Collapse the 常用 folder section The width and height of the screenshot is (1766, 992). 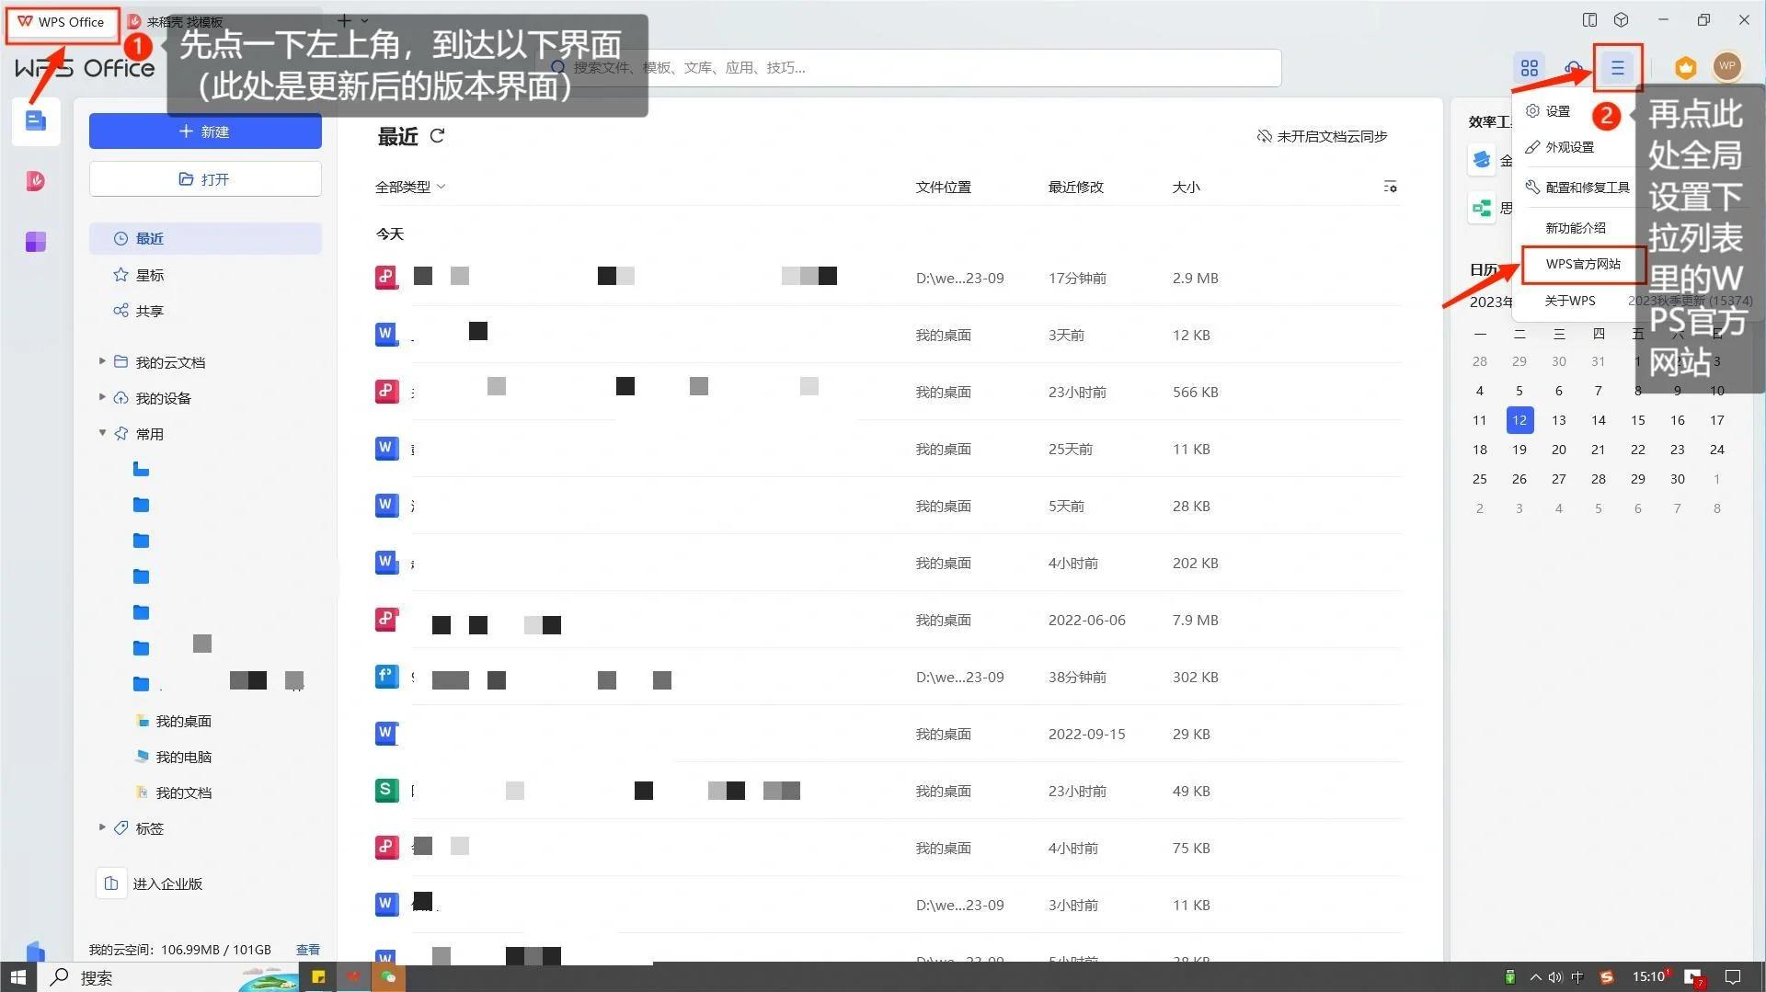point(102,432)
